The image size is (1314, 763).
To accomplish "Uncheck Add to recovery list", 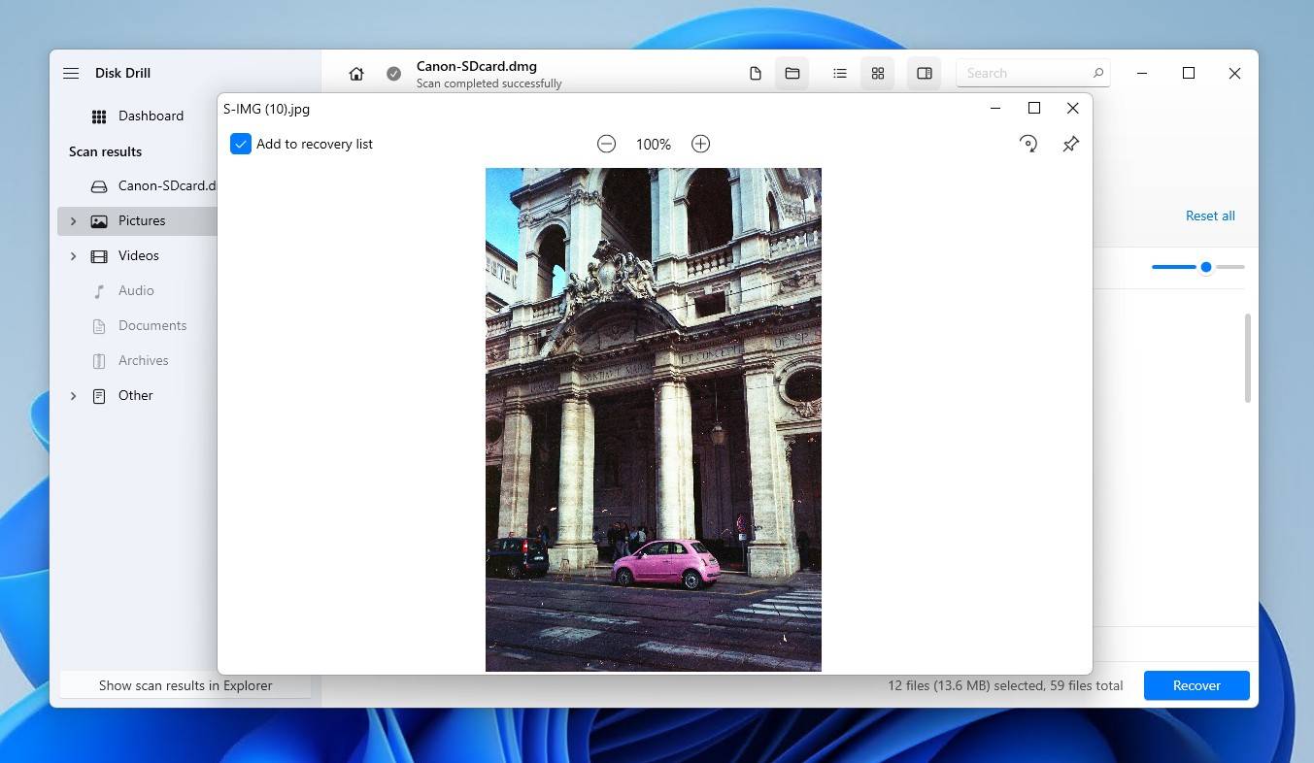I will pyautogui.click(x=241, y=144).
